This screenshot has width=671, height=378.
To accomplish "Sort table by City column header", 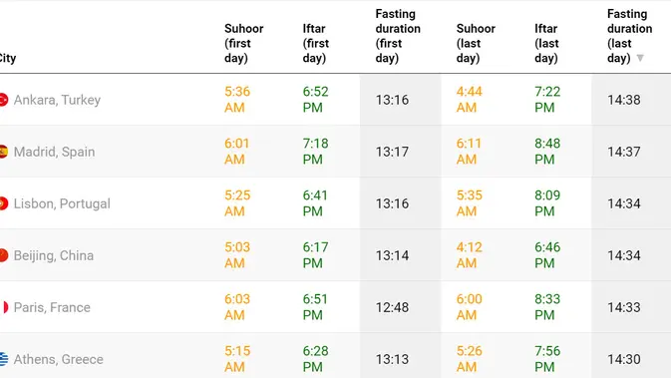I will coord(7,58).
